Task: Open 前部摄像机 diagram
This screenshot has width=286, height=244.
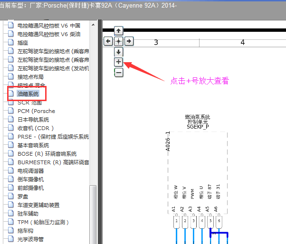Action: 30,188
